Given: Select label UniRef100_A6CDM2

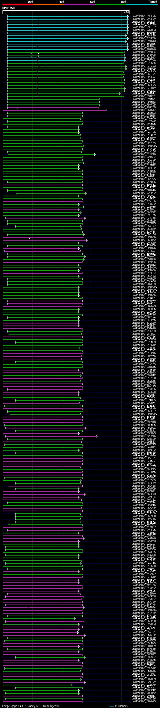Looking at the screenshot, I should [x=143, y=240].
